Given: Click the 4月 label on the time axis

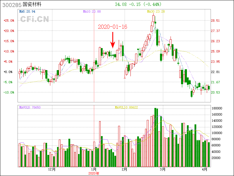Looking at the screenshot, I should pyautogui.click(x=205, y=170).
